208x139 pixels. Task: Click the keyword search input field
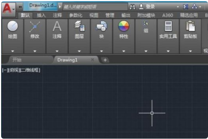pyautogui.click(x=95, y=7)
